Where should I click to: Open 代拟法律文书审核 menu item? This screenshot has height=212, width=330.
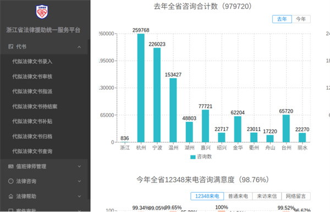[32, 77]
